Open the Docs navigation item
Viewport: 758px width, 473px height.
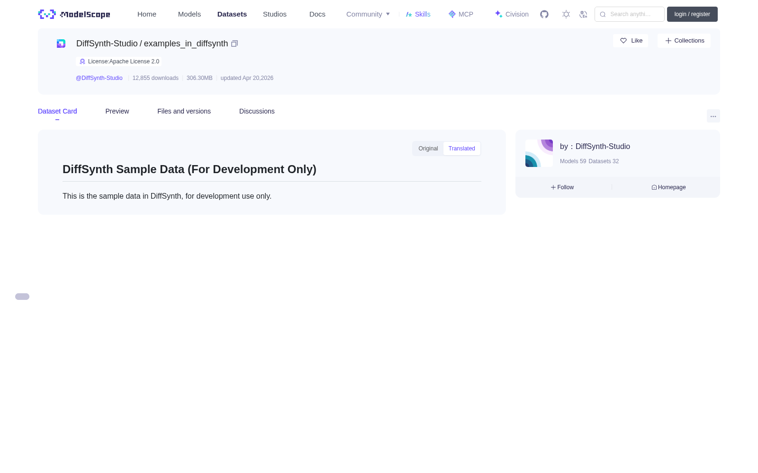tap(317, 14)
